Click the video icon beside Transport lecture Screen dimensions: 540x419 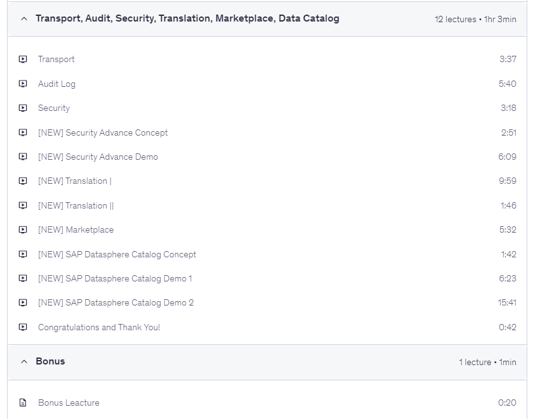click(x=23, y=60)
